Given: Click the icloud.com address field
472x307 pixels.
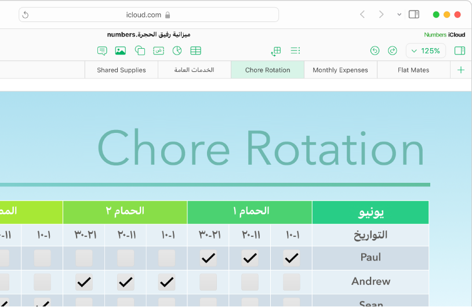Looking at the screenshot, I should pos(148,15).
